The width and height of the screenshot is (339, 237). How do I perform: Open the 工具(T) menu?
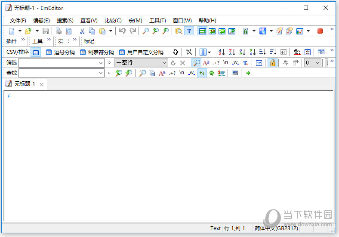click(x=157, y=20)
